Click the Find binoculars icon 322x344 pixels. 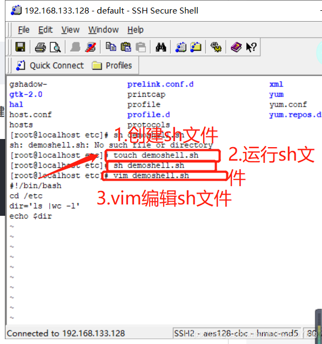tap(161, 47)
